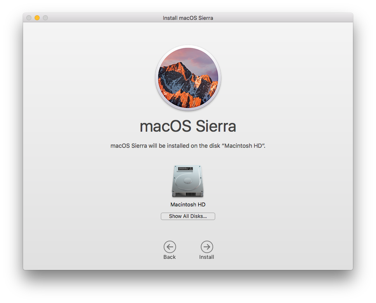
Task: Select the Macintosh HD disk icon
Action: 188,181
